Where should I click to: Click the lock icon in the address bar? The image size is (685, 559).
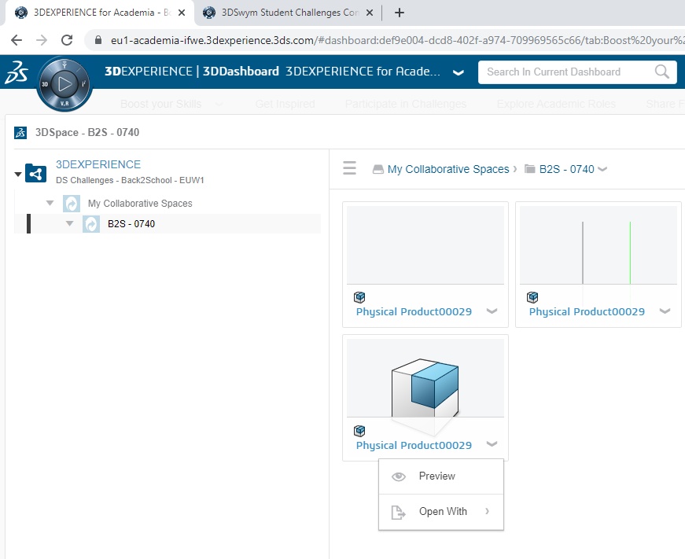(98, 40)
